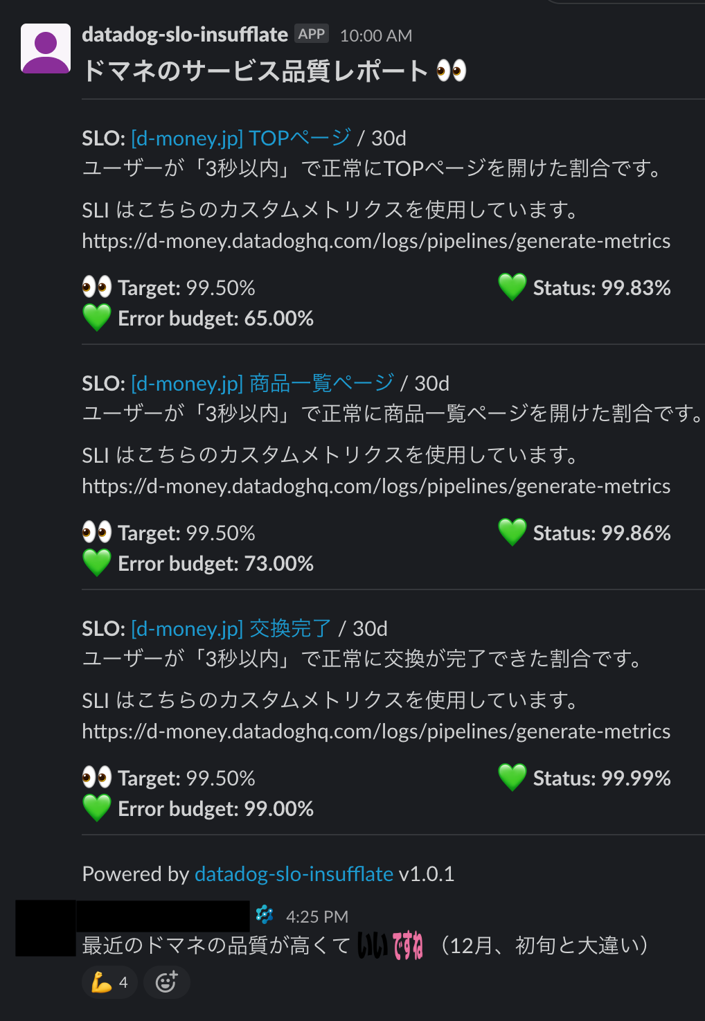Click the eyes emoji in the report title
Image resolution: width=705 pixels, height=1021 pixels.
point(452,71)
